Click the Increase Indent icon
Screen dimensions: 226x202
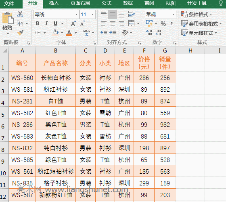coord(113,33)
